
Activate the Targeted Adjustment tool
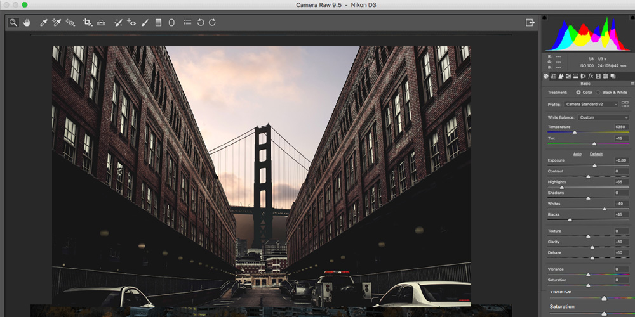[70, 23]
